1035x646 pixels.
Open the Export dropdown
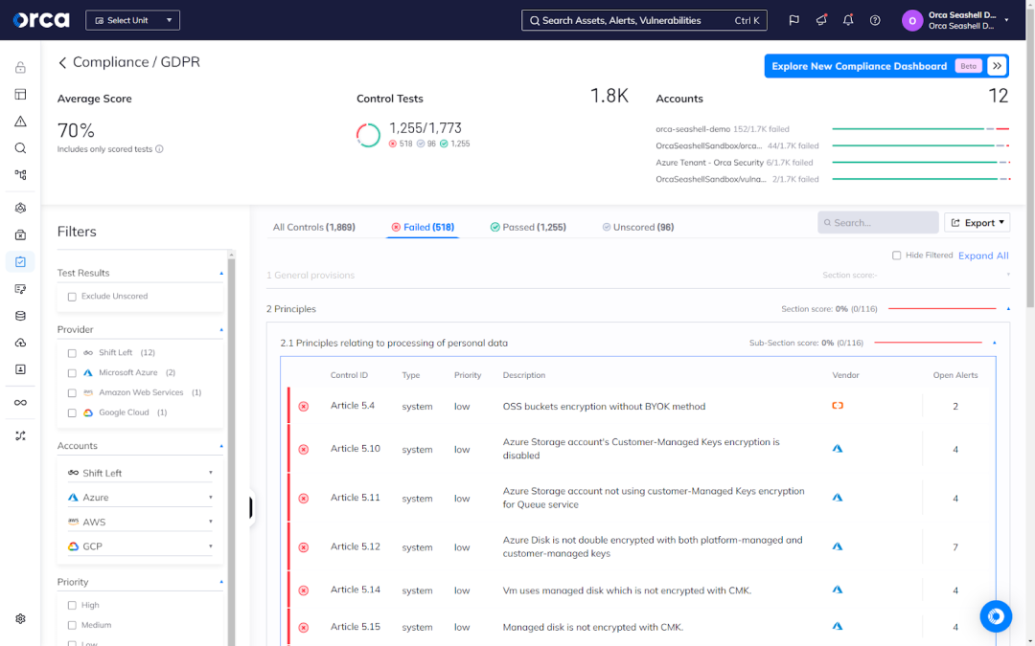977,223
